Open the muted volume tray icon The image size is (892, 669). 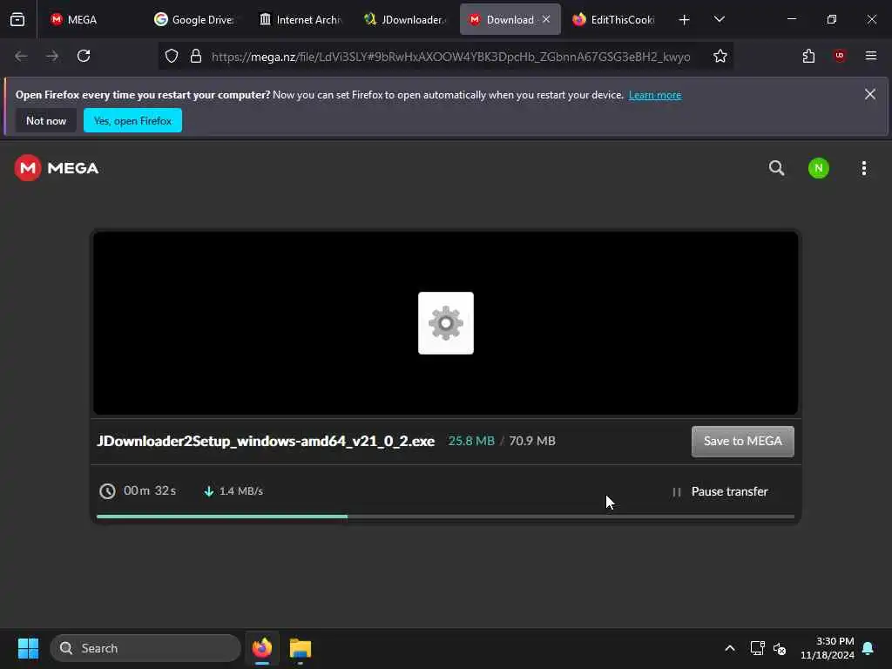click(780, 648)
